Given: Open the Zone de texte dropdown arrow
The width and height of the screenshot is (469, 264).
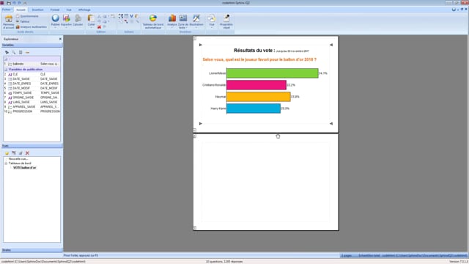Looking at the screenshot, I should pyautogui.click(x=187, y=28).
